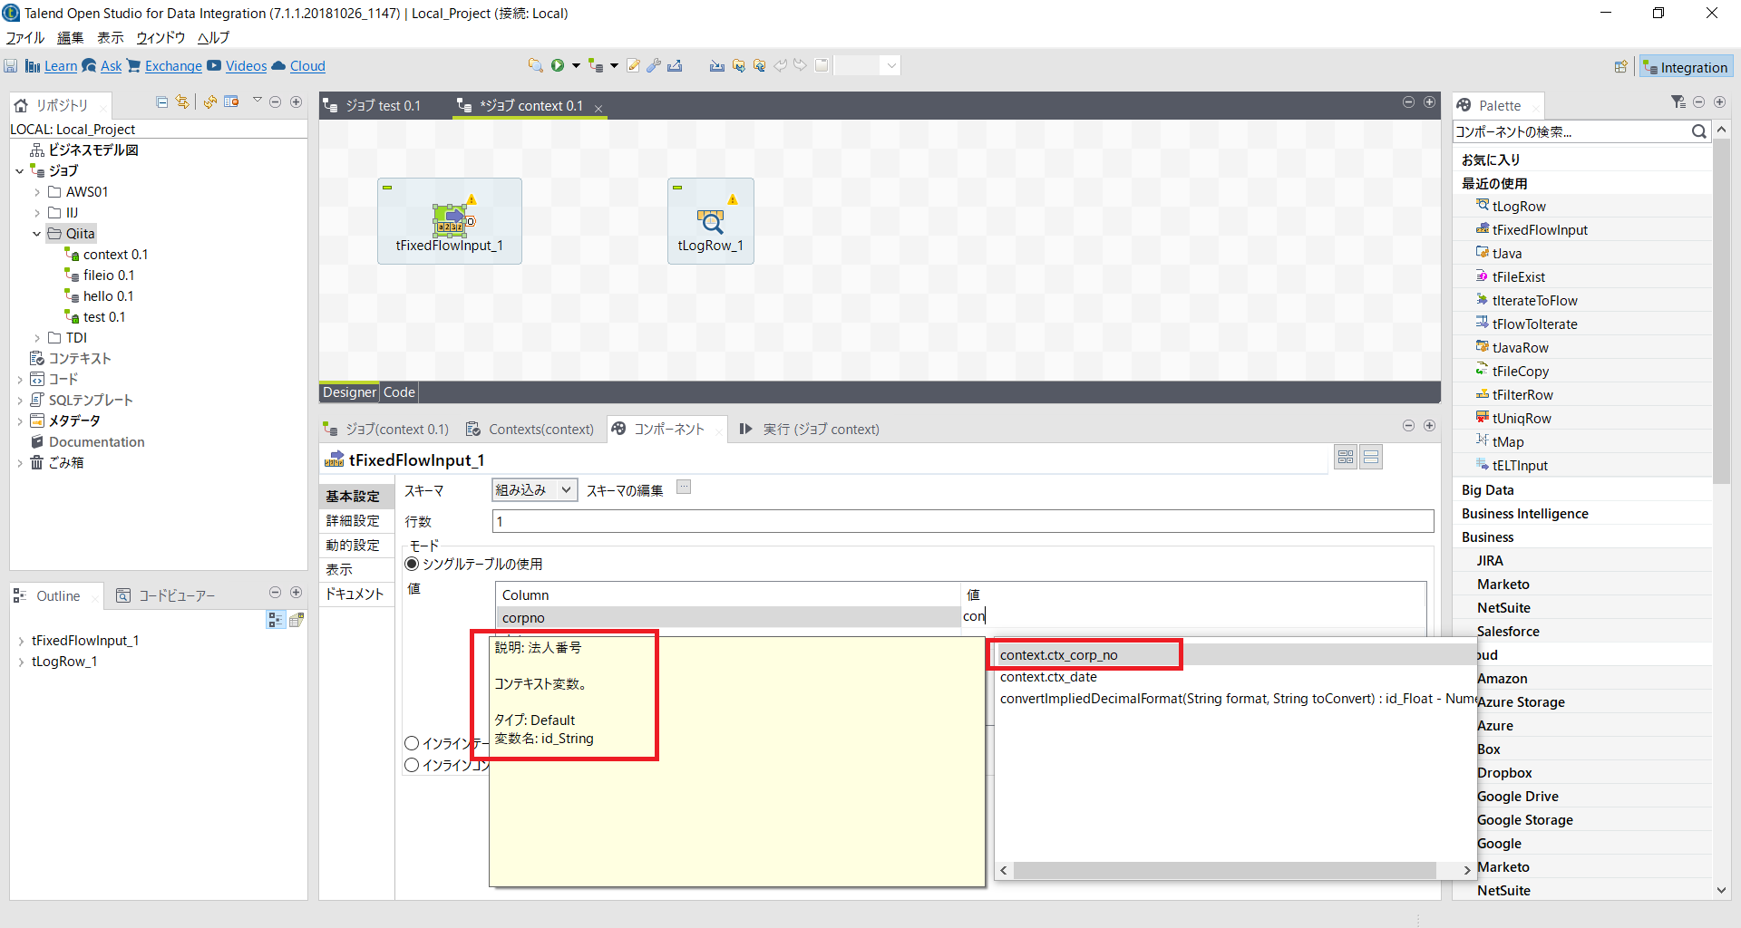This screenshot has width=1741, height=928.
Task: Open the スキーマ 組み込み dropdown
Action: tap(564, 489)
